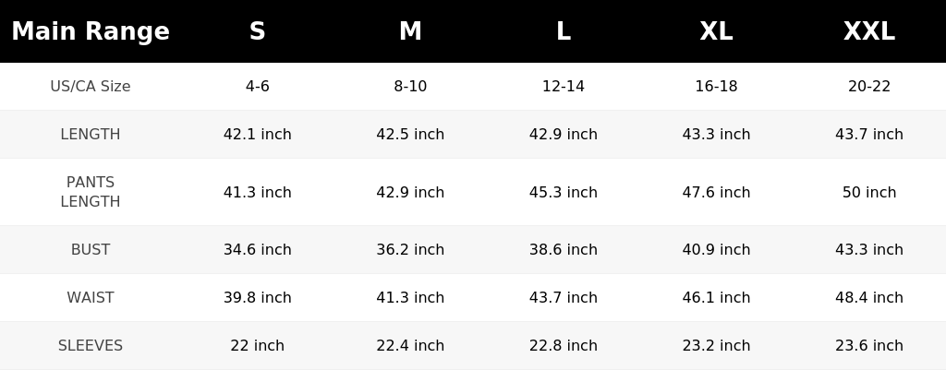The image size is (946, 370).
Task: Click the 45.3 inch pants length cell
Action: click(x=564, y=192)
